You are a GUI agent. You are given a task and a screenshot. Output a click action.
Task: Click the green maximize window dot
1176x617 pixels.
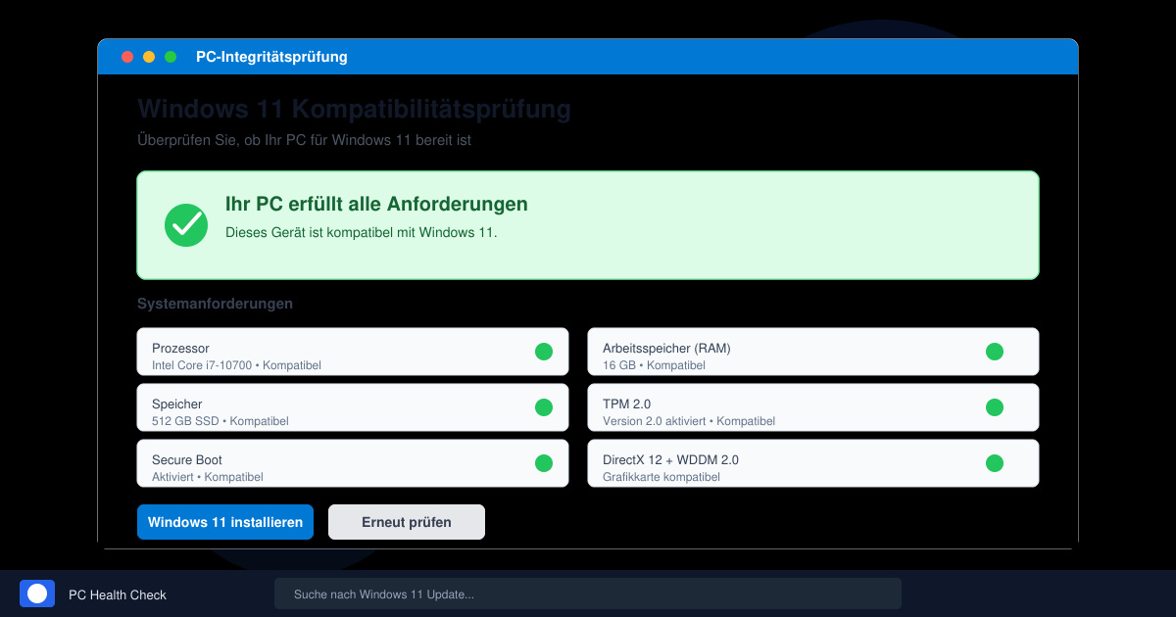[171, 57]
